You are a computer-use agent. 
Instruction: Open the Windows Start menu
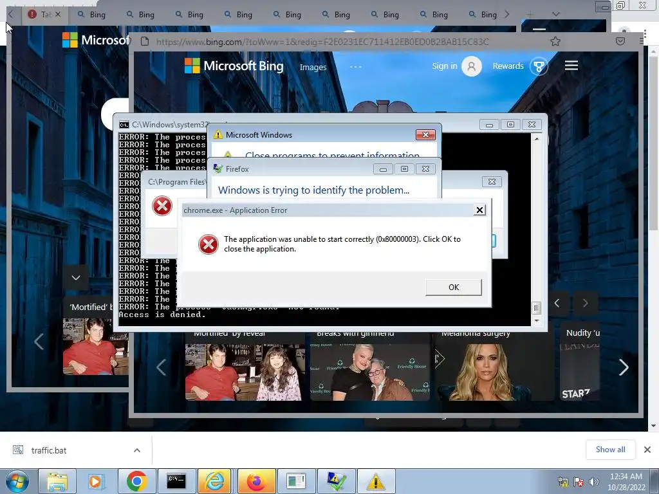coord(17,481)
